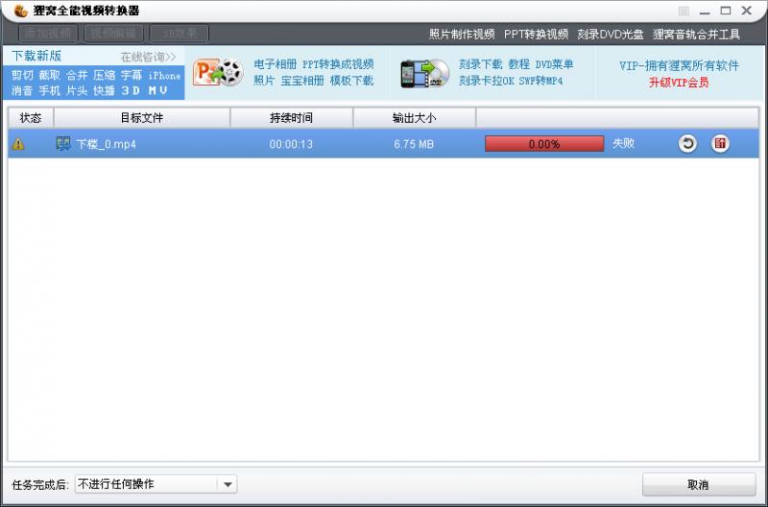This screenshot has width=768, height=507.
Task: Open the title bar menu icon beside minimize
Action: [x=684, y=11]
